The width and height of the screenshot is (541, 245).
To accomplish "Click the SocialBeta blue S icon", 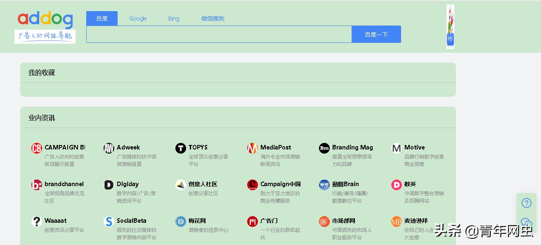I will tap(109, 222).
